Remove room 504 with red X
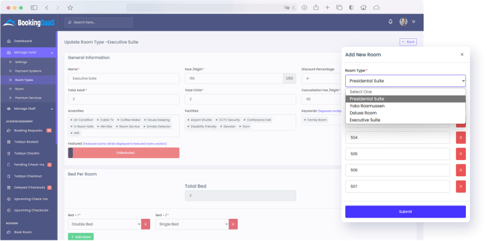The image size is (486, 241). [461, 138]
